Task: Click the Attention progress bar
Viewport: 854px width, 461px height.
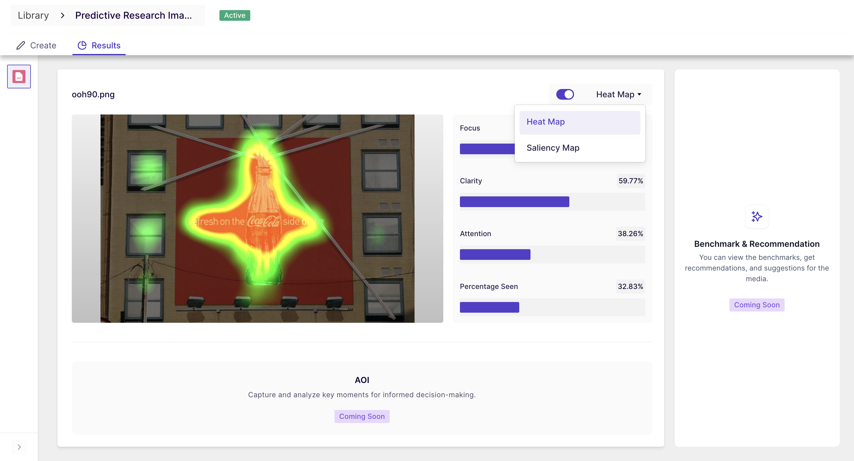Action: click(552, 254)
